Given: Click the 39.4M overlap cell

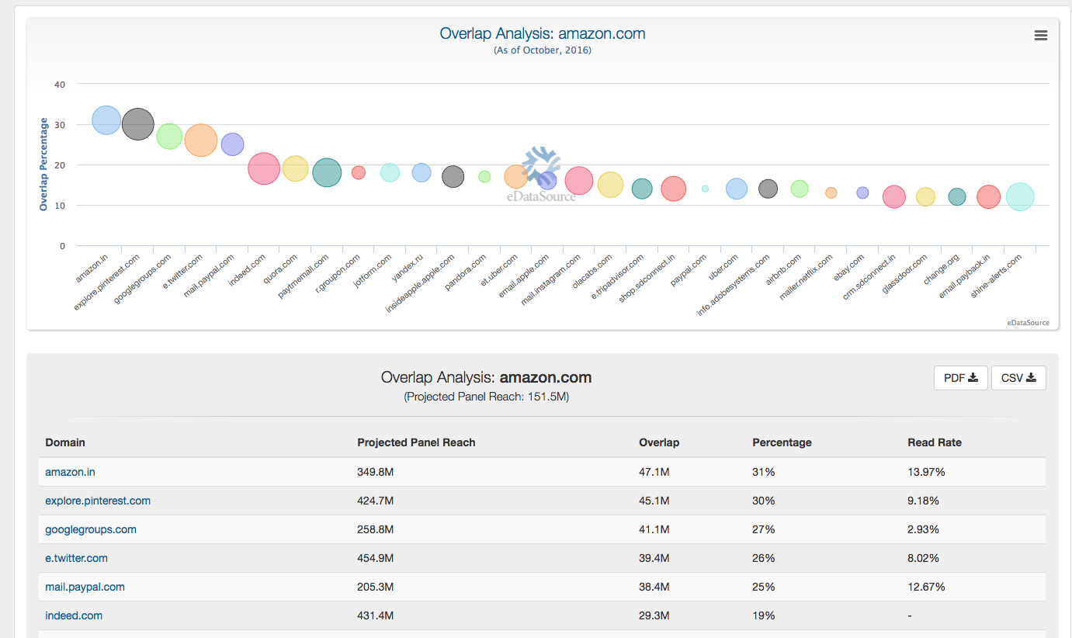Looking at the screenshot, I should [654, 558].
